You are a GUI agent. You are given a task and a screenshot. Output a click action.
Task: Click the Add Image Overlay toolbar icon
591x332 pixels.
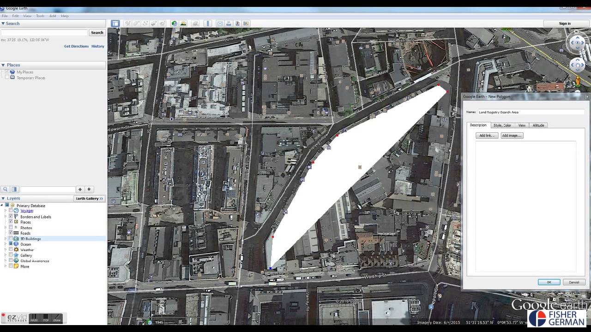point(154,24)
